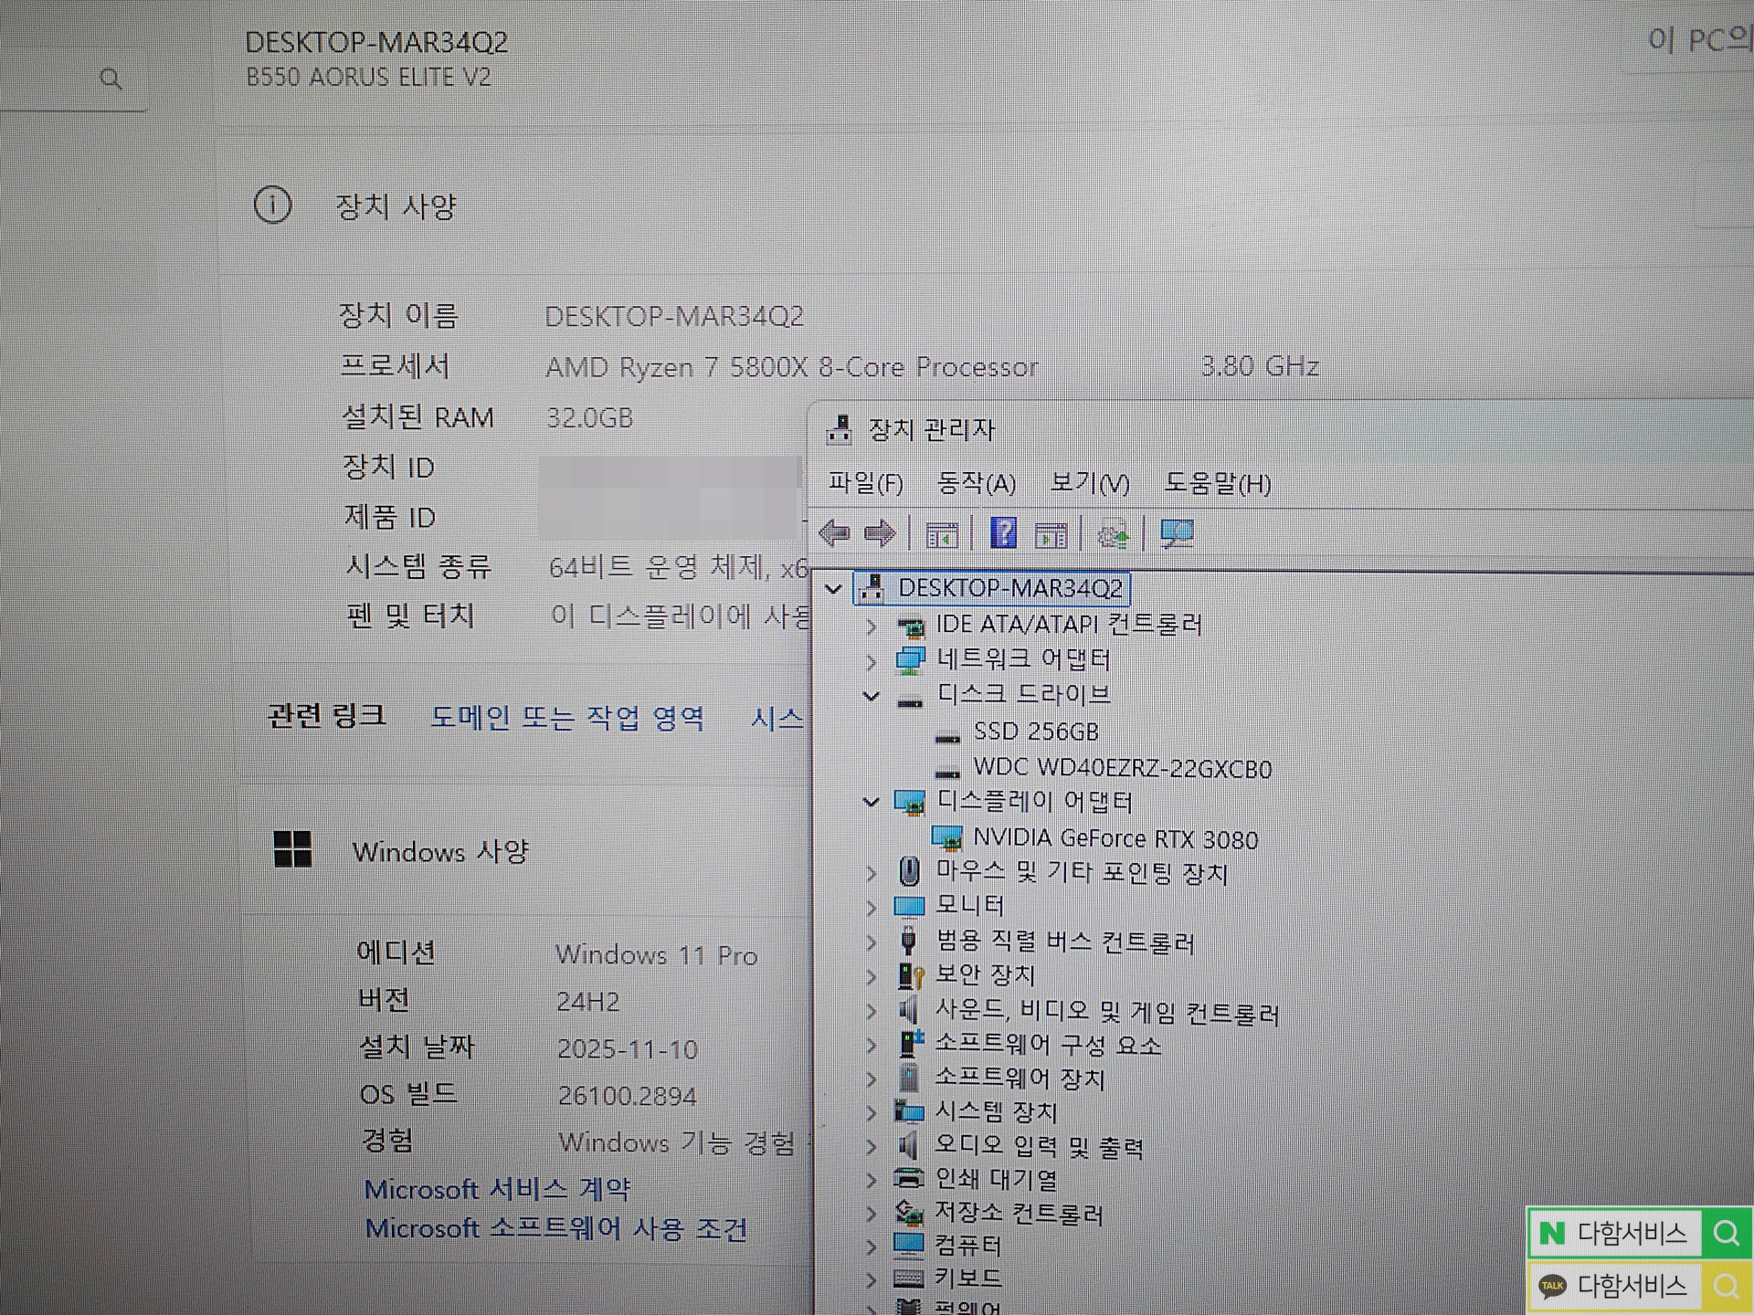The image size is (1754, 1315).
Task: Click the update driver toolbar icon
Action: point(1113,535)
